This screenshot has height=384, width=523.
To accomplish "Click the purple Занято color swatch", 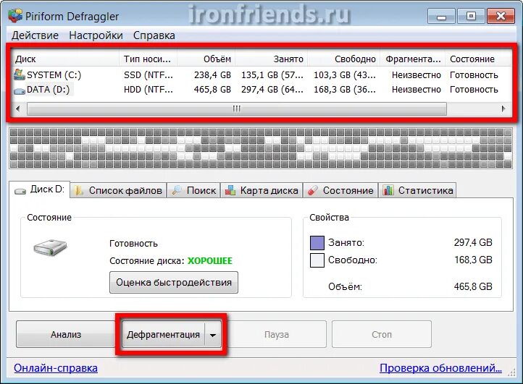I will click(317, 243).
